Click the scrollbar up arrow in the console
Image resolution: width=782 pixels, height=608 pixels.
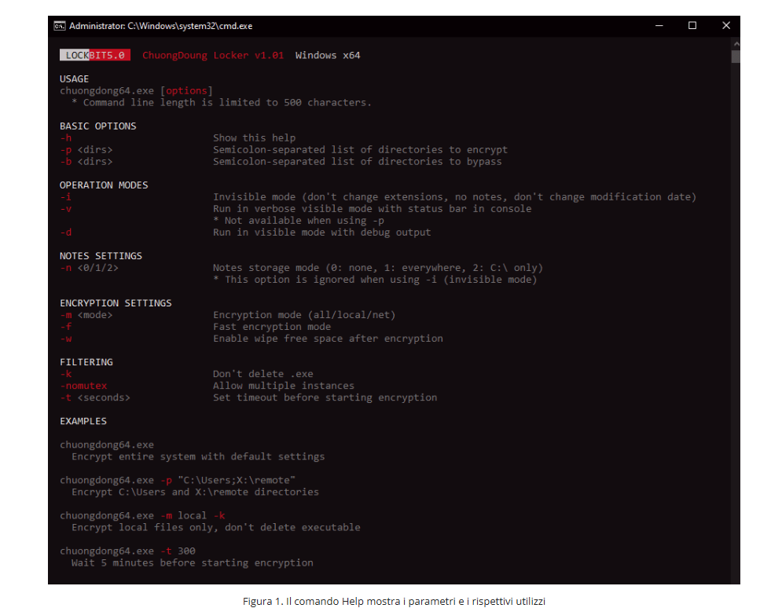pos(736,44)
